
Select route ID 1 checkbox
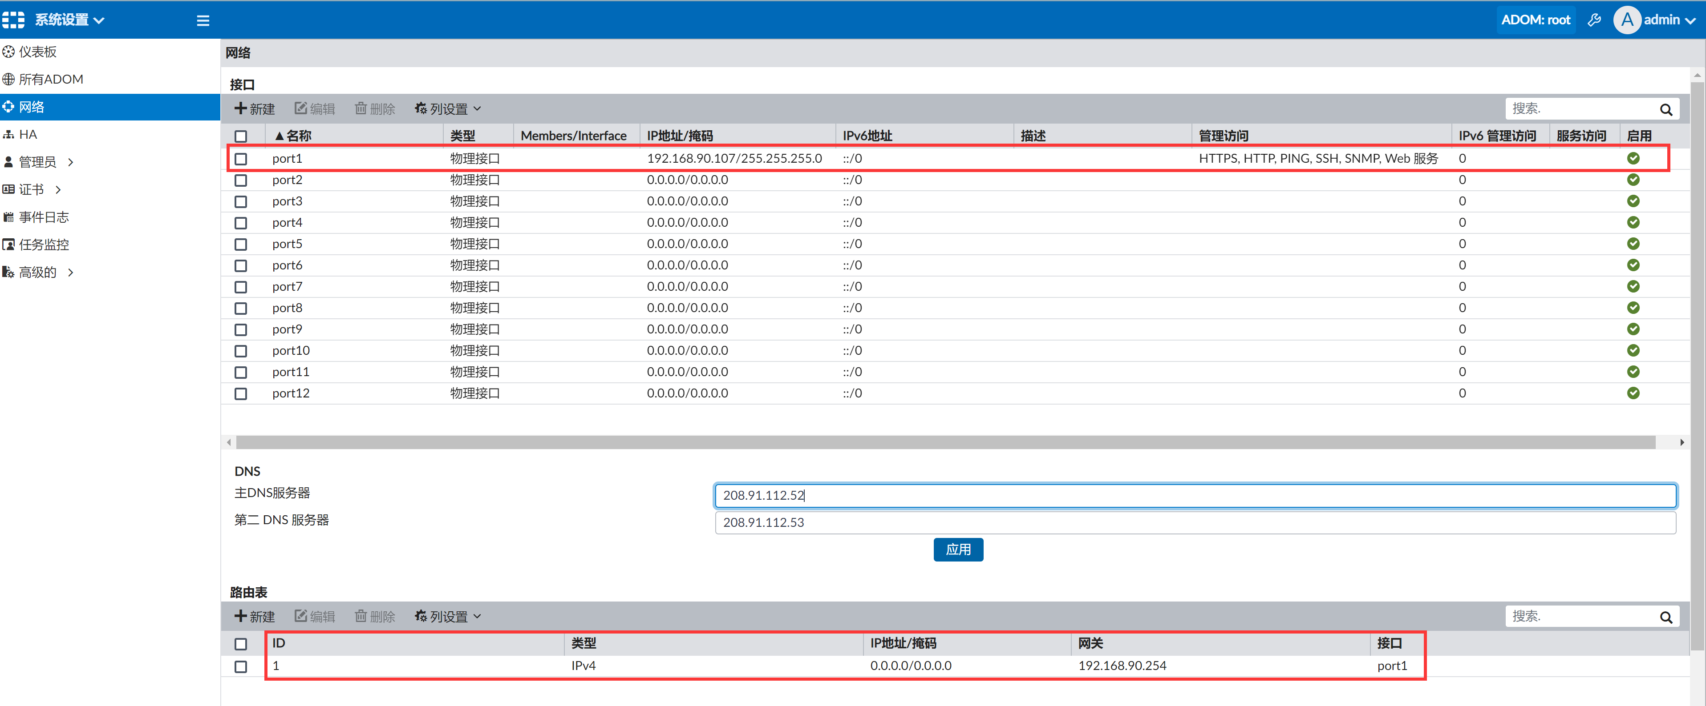click(x=241, y=666)
